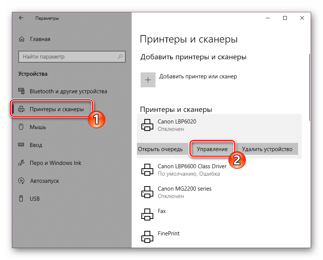Screen dimensions: 323x260
Task: Open the print queue via Открыть очередь
Action: (162, 148)
